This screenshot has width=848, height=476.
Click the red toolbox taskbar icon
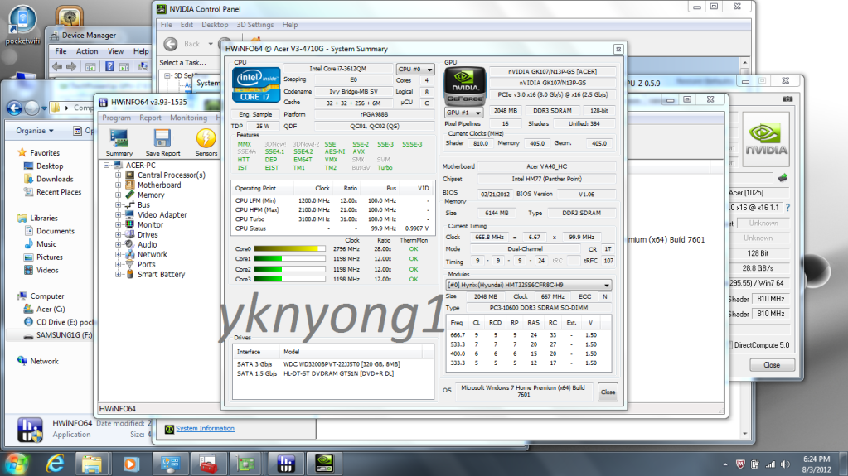[208, 464]
